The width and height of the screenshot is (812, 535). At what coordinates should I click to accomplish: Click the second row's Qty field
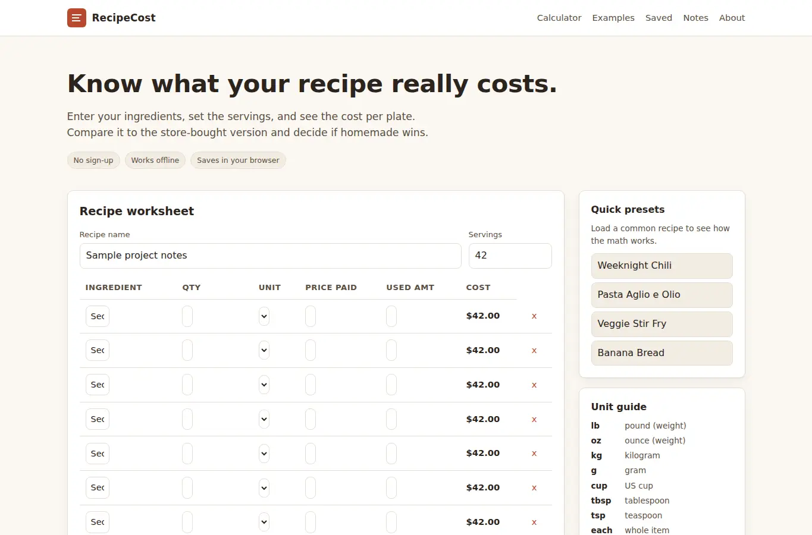click(x=187, y=351)
